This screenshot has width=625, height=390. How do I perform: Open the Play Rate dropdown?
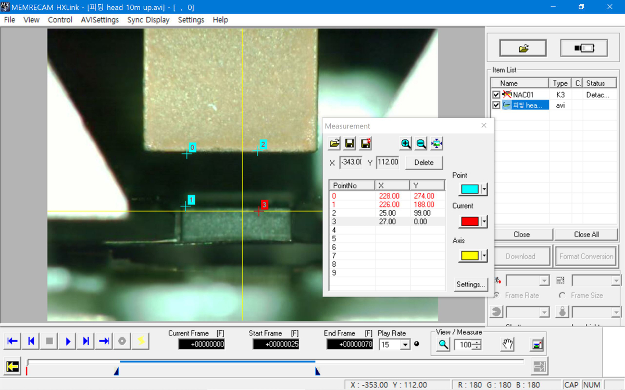click(405, 345)
